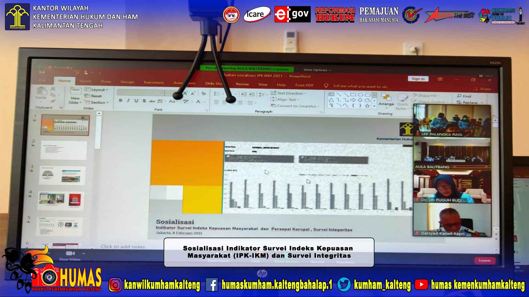
Task: Open the Foxit PDF ribbon tab
Action: (x=304, y=85)
